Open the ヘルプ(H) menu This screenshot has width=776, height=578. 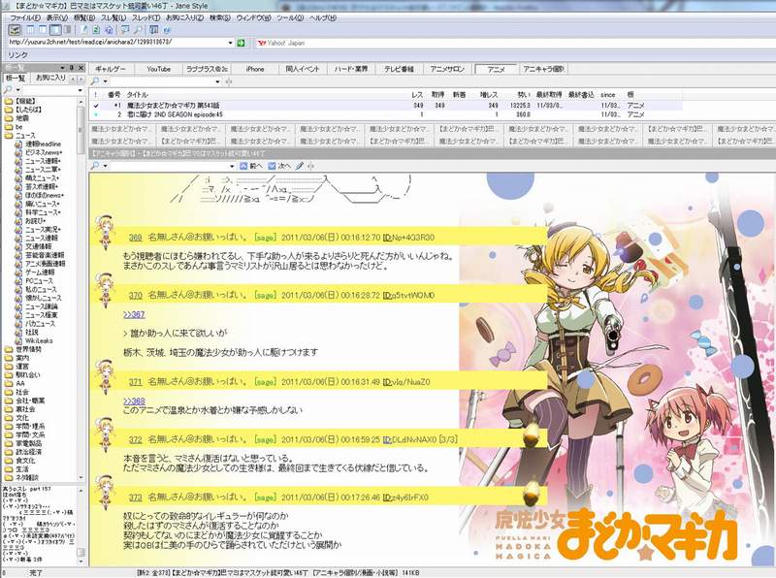click(323, 17)
